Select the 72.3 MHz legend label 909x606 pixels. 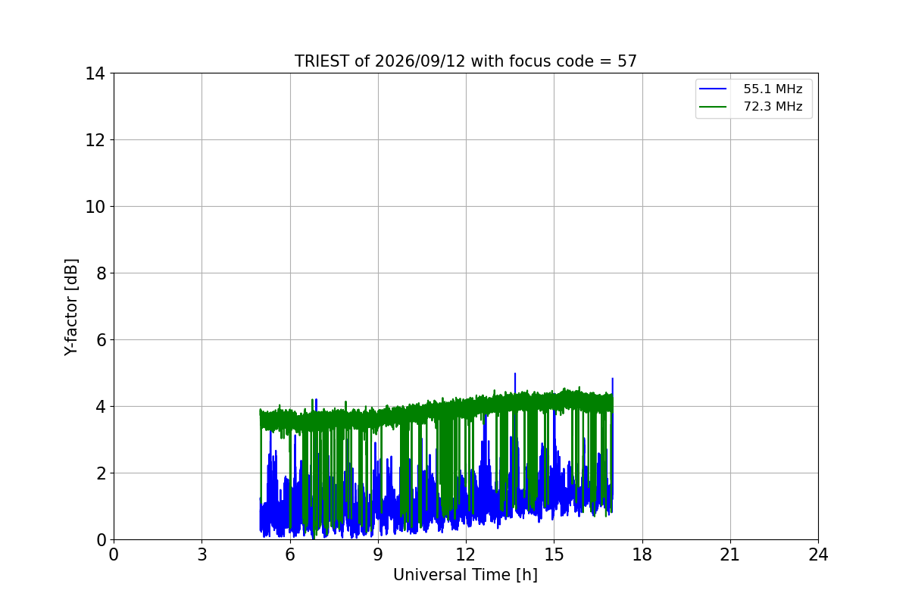coord(773,107)
